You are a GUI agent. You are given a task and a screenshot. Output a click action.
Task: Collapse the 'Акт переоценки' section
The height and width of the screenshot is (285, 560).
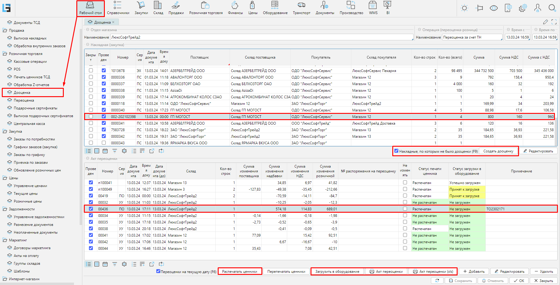pyautogui.click(x=88, y=158)
